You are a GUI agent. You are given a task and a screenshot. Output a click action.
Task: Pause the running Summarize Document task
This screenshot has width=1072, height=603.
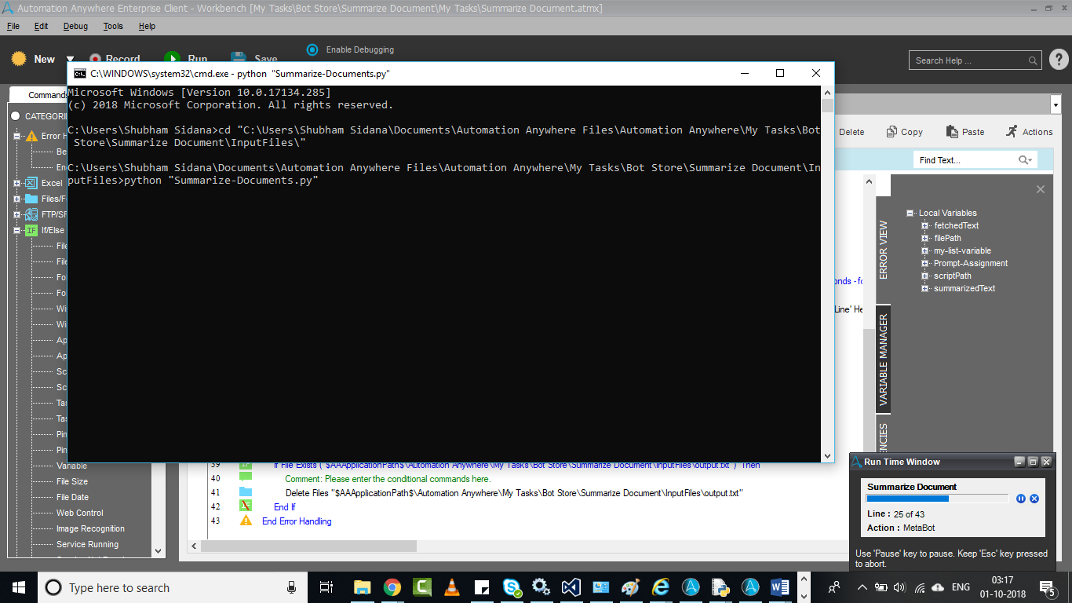[x=1021, y=499]
